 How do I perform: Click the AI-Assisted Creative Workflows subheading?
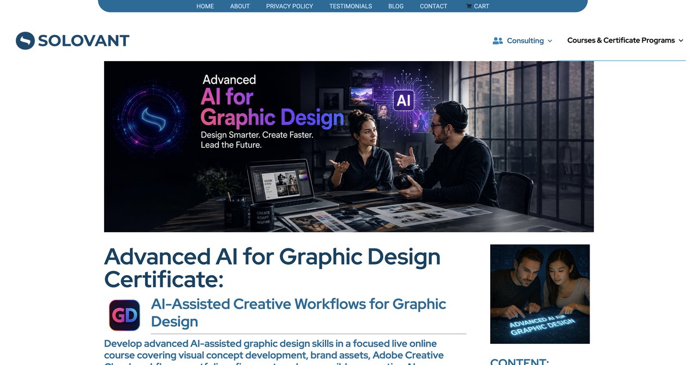[298, 313]
